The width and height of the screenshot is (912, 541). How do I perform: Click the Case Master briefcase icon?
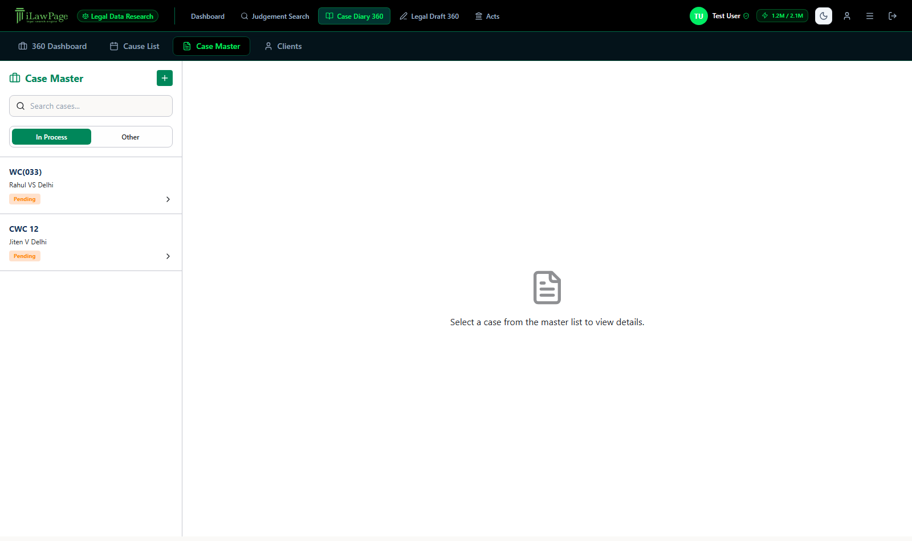[x=15, y=78]
